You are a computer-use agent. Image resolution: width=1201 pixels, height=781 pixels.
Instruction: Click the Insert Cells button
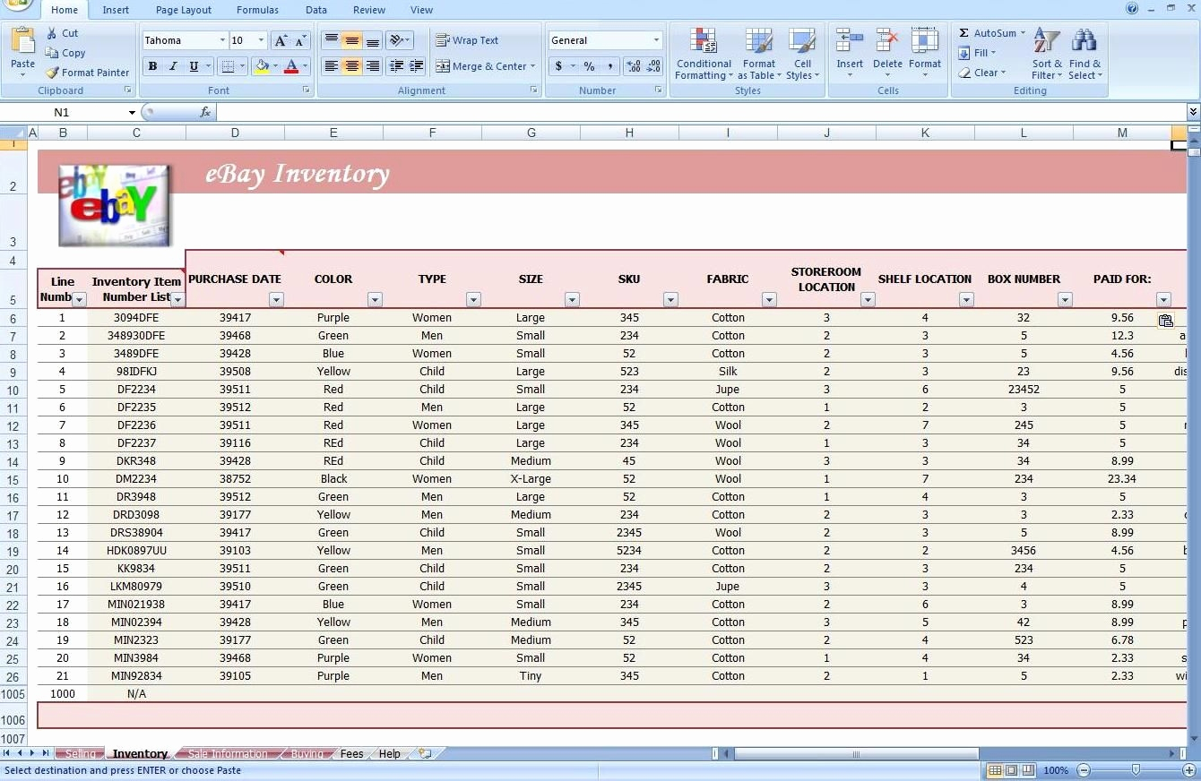(849, 54)
